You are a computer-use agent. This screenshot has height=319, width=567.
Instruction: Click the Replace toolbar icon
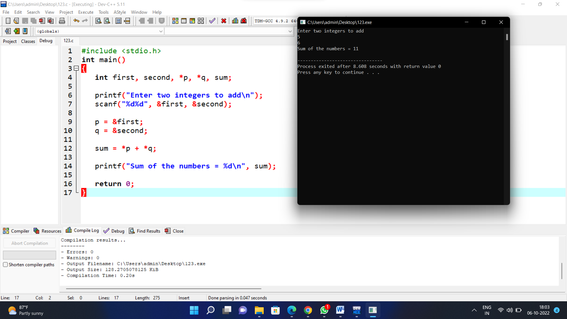click(107, 21)
